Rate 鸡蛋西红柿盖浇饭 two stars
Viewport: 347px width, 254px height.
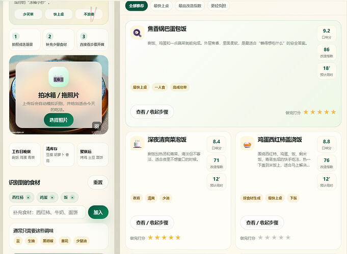[268, 237]
